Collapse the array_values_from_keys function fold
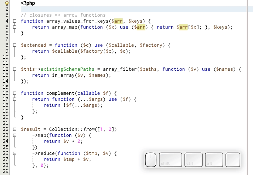This screenshot has width=253, height=175. click(x=15, y=21)
